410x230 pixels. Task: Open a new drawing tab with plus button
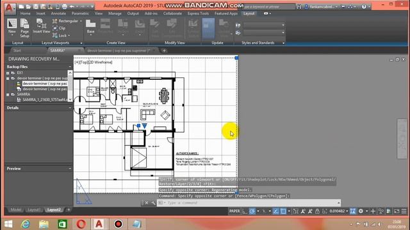pos(164,50)
